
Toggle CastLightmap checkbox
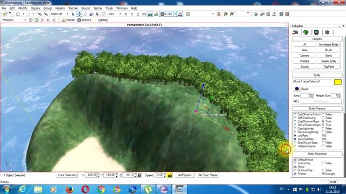point(323,128)
